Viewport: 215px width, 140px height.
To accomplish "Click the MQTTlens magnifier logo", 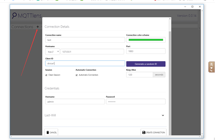I will [14, 16].
